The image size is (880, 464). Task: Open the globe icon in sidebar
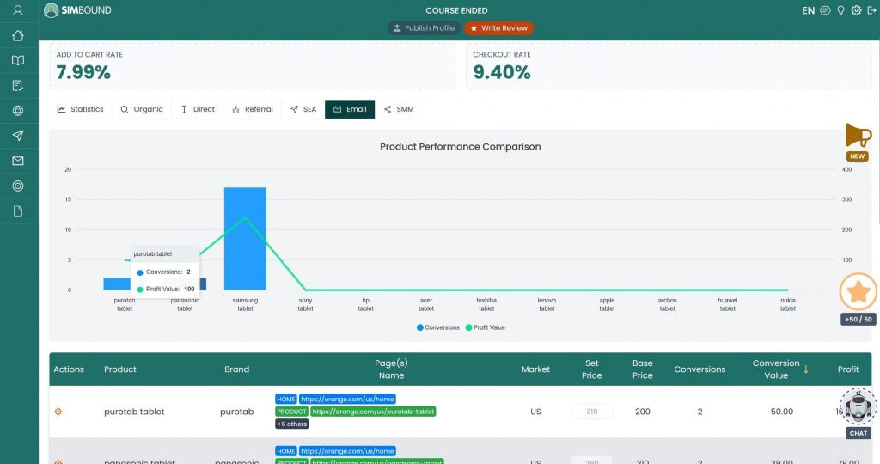point(18,111)
